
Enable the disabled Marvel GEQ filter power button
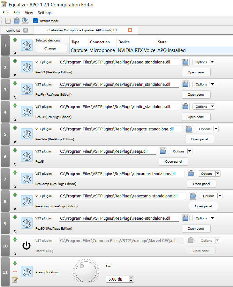pyautogui.click(x=26, y=246)
